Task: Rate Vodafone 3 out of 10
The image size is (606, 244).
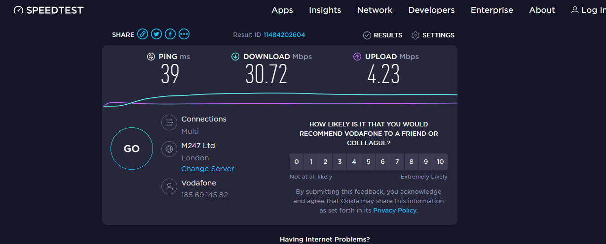Action: click(x=340, y=161)
